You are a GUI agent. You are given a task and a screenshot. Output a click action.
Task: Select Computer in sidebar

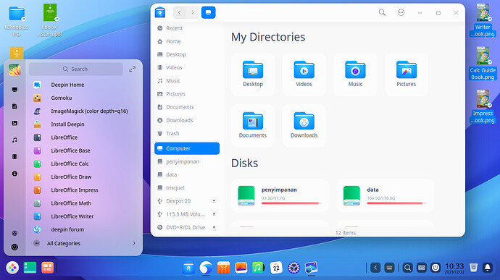click(187, 148)
